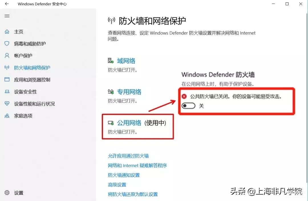The width and height of the screenshot is (308, 201).
Task: Click the person icon for 帐户保护
Action: 7,56
